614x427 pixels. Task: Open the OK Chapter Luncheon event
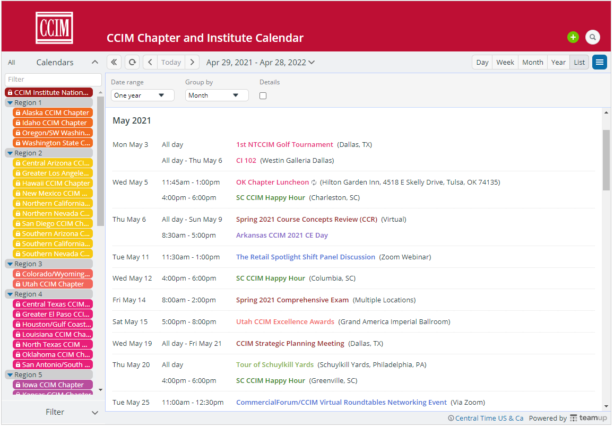point(272,181)
